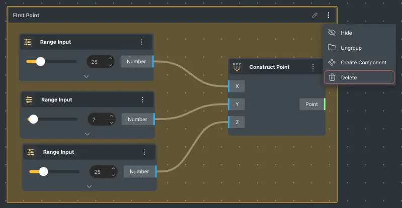The image size is (402, 208).
Task: Click the bottom Range Input sliders icon
Action: pyautogui.click(x=31, y=152)
